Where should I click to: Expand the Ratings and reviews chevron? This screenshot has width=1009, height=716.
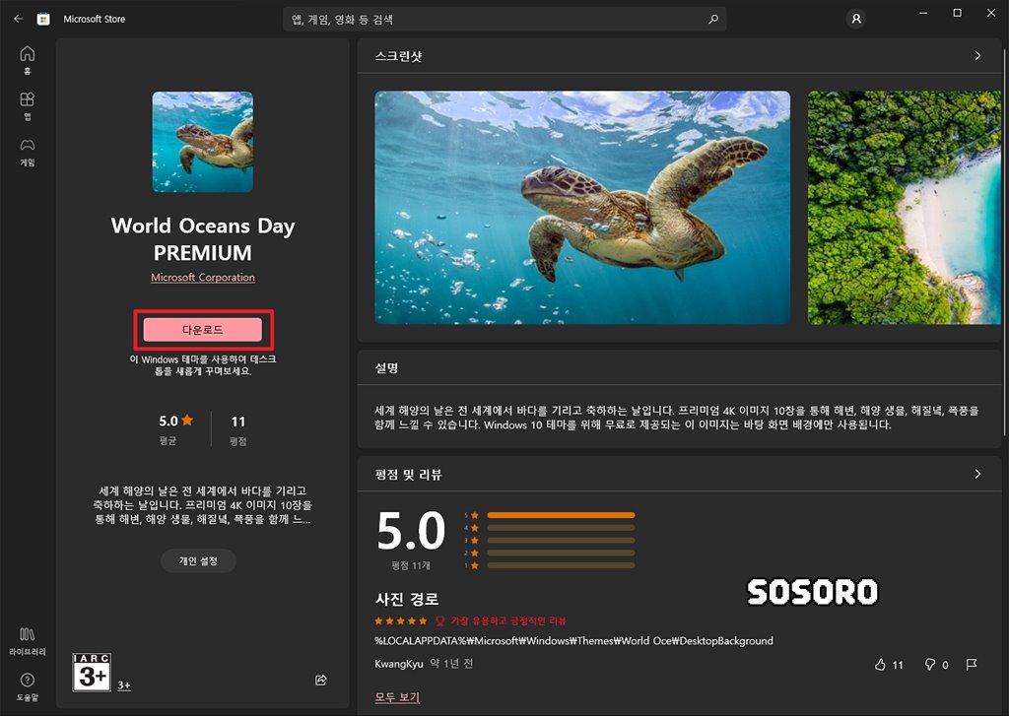click(x=977, y=474)
